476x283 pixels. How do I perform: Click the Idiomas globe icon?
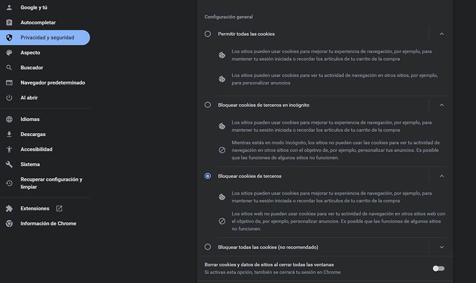coord(9,119)
